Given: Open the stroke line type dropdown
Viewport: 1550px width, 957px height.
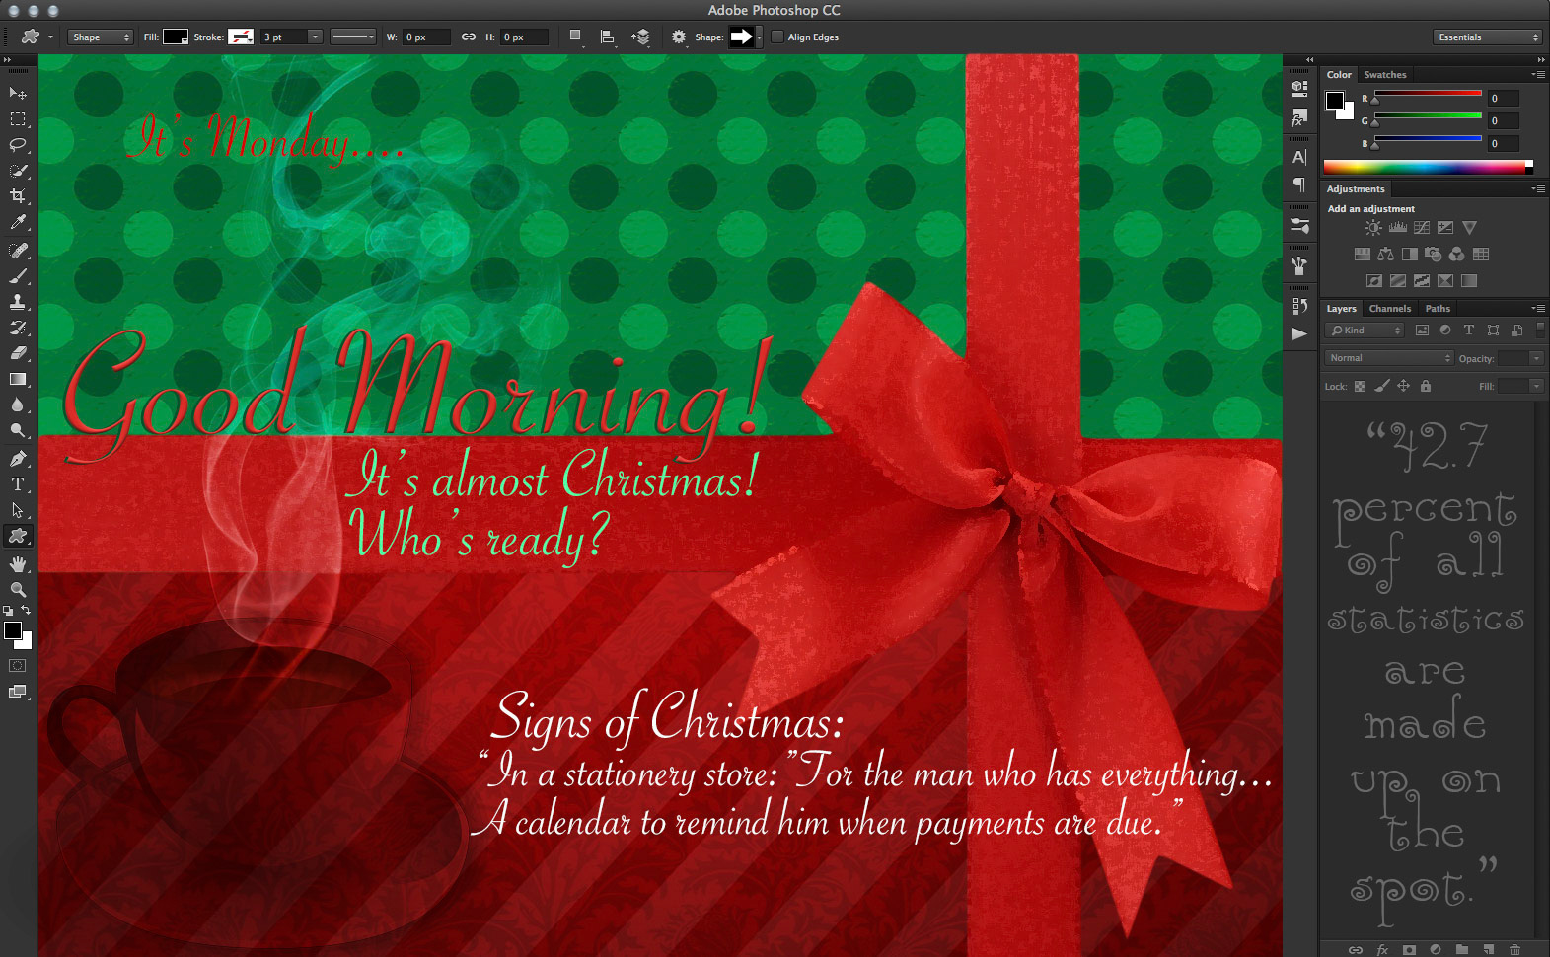Looking at the screenshot, I should click(x=353, y=37).
